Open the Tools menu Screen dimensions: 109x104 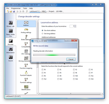[25, 8]
